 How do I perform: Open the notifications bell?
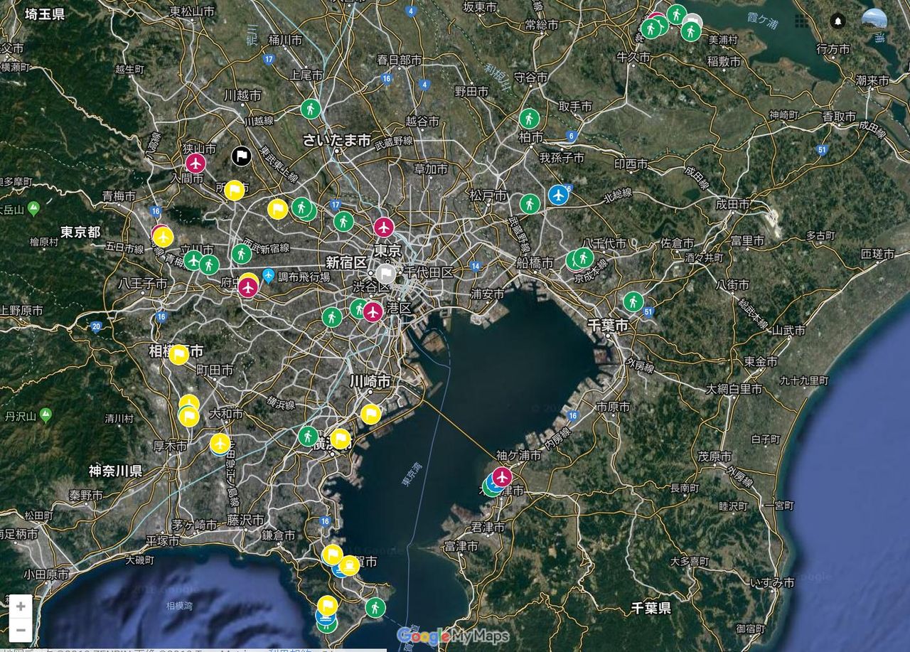[837, 21]
